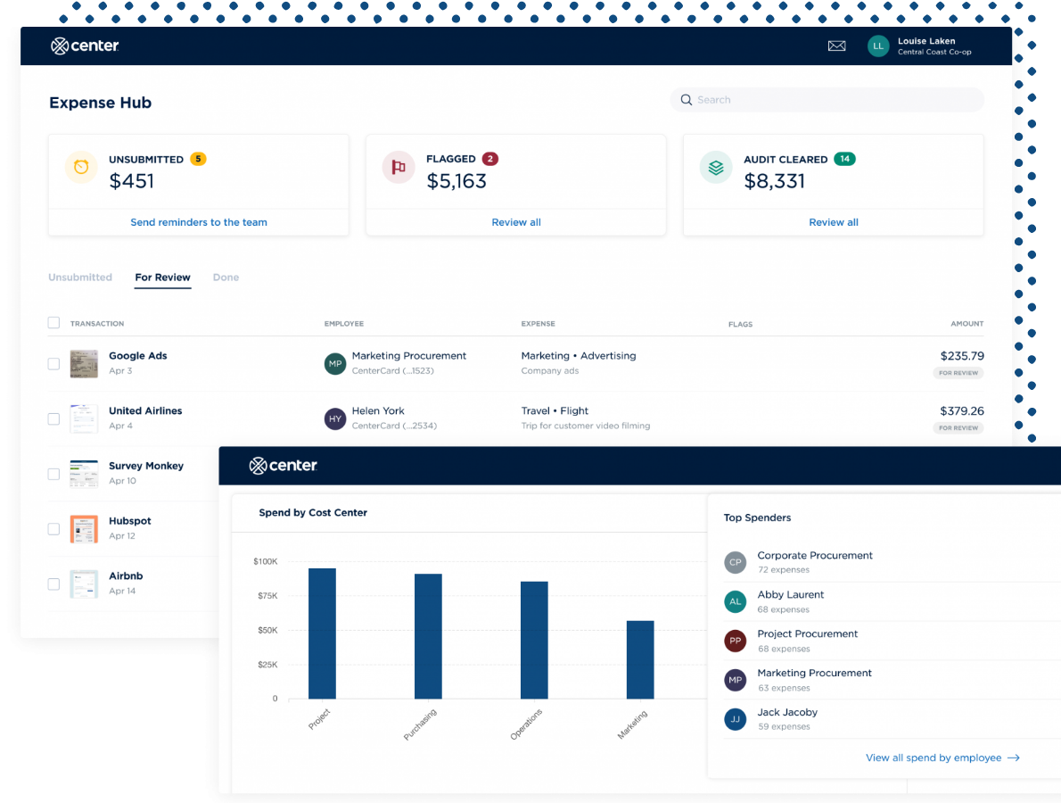Switch to the Unsubmitted tab
The image size is (1061, 803).
coord(80,277)
